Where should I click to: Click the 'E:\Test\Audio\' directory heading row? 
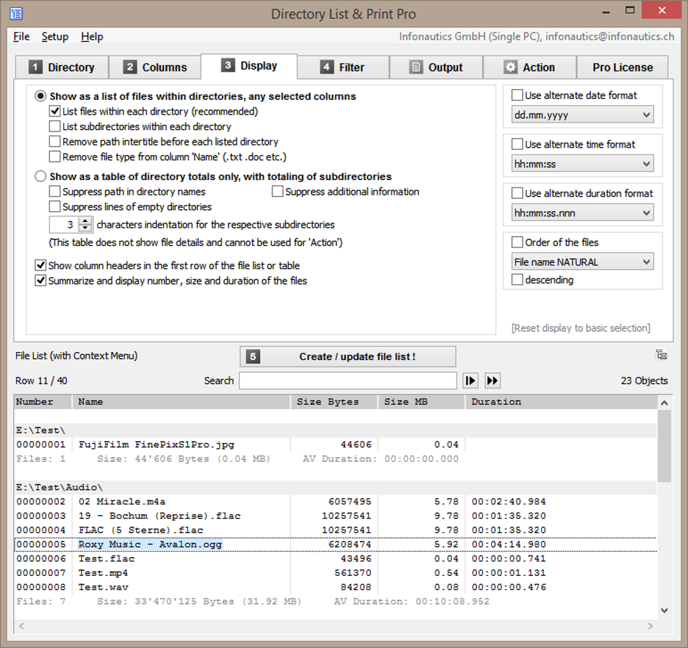click(x=336, y=487)
